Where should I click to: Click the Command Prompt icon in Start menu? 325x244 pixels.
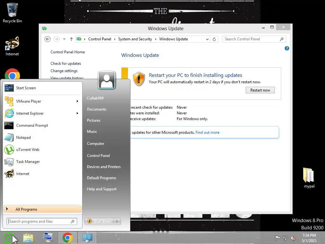[9, 125]
